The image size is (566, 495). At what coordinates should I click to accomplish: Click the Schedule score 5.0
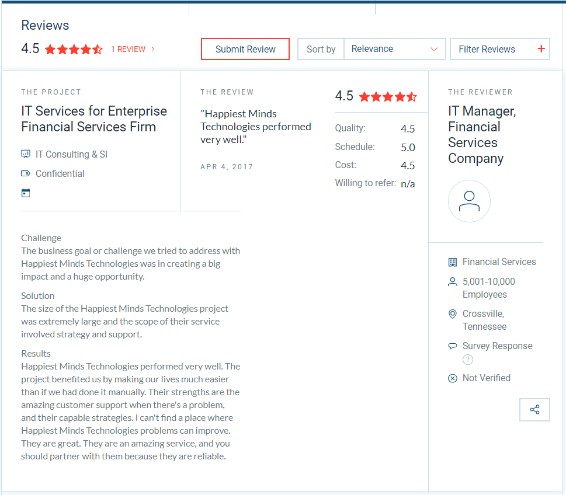(x=408, y=147)
